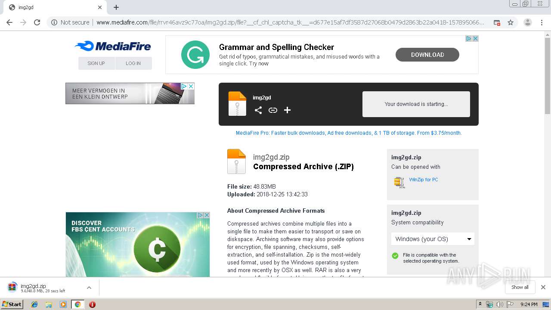Viewport: 551px width, 310px height.
Task: Click the WinZip icon
Action: coord(399,182)
